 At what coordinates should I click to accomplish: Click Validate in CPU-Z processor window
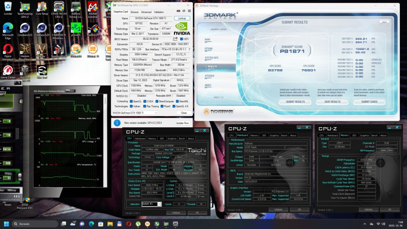click(x=176, y=213)
